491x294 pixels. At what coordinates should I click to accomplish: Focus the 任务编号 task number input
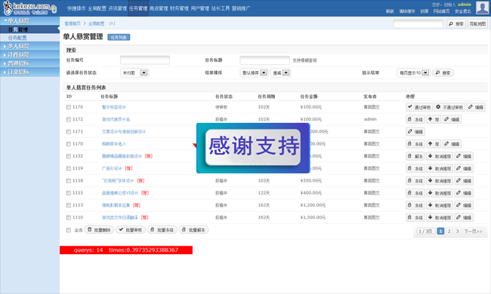click(x=145, y=60)
